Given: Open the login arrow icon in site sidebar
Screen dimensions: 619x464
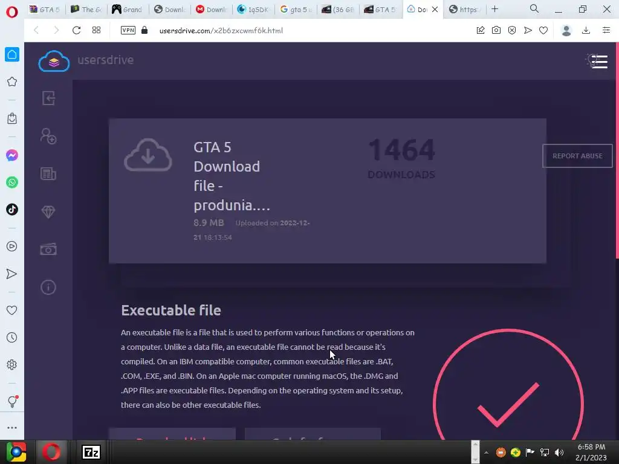Looking at the screenshot, I should coord(48,98).
